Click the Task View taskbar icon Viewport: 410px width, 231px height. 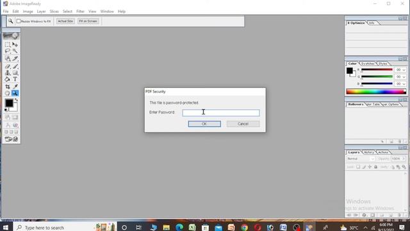[x=138, y=227]
